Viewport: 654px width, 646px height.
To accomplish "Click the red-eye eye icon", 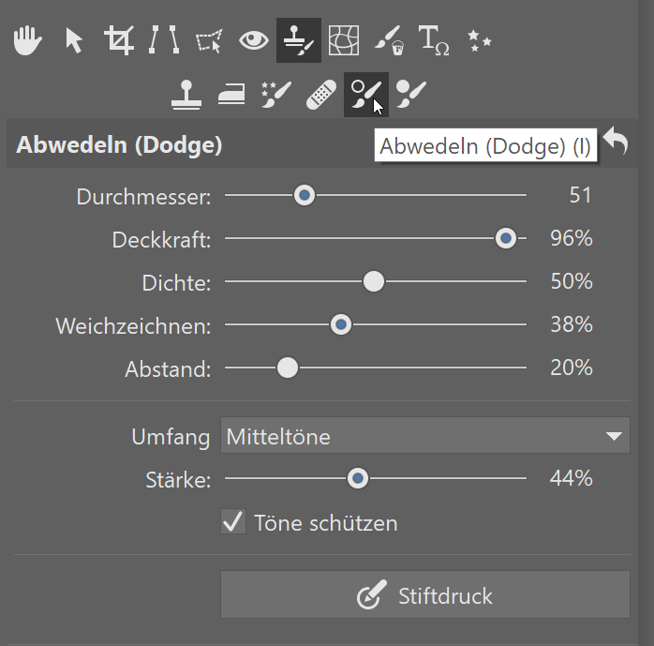I will [254, 40].
